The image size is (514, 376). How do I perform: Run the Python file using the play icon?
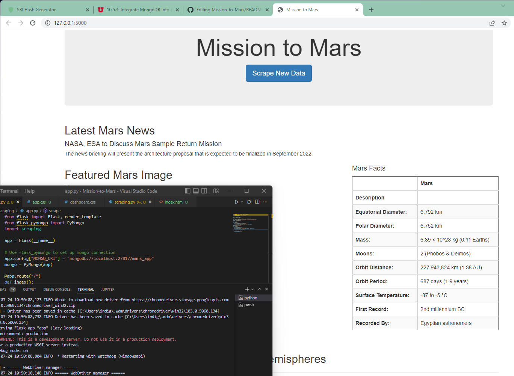236,202
